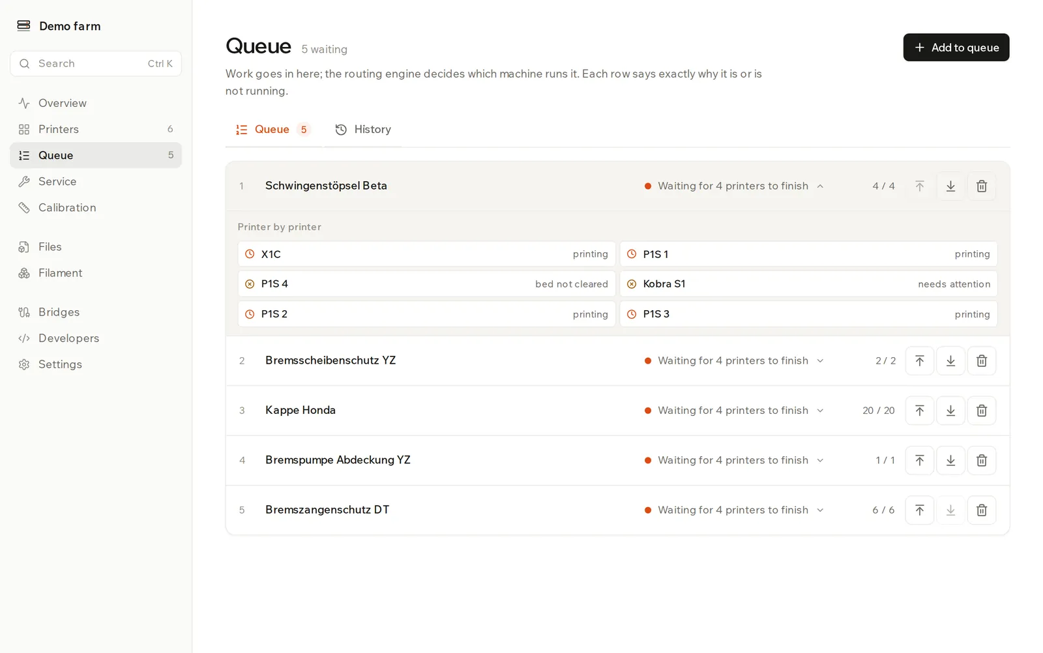
Task: Open the Bridges page in sidebar
Action: click(96, 312)
